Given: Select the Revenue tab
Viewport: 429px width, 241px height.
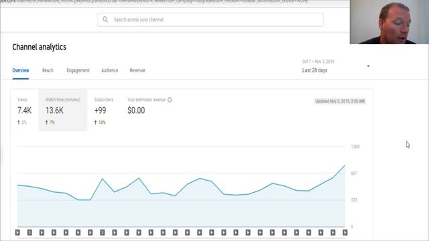Looking at the screenshot, I should 137,70.
